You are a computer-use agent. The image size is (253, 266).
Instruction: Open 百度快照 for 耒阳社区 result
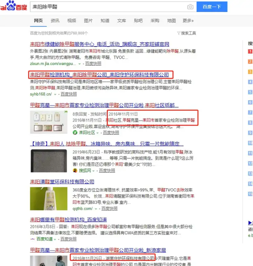pyautogui.click(x=111, y=133)
